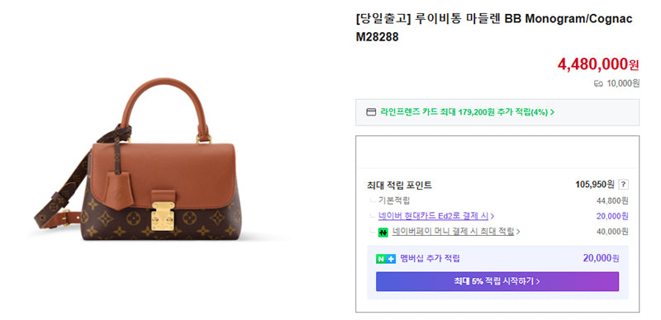Expand the chevron after 현대카드 Ed2 link
This screenshot has height=320, width=661.
pos(492,216)
